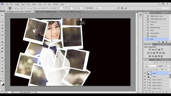Select the Dodge tool
171x96 pixels.
2,58
